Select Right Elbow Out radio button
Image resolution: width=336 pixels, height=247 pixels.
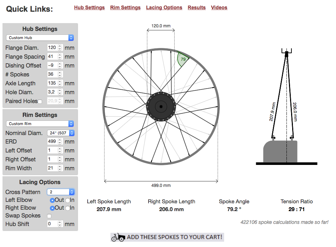(52, 208)
